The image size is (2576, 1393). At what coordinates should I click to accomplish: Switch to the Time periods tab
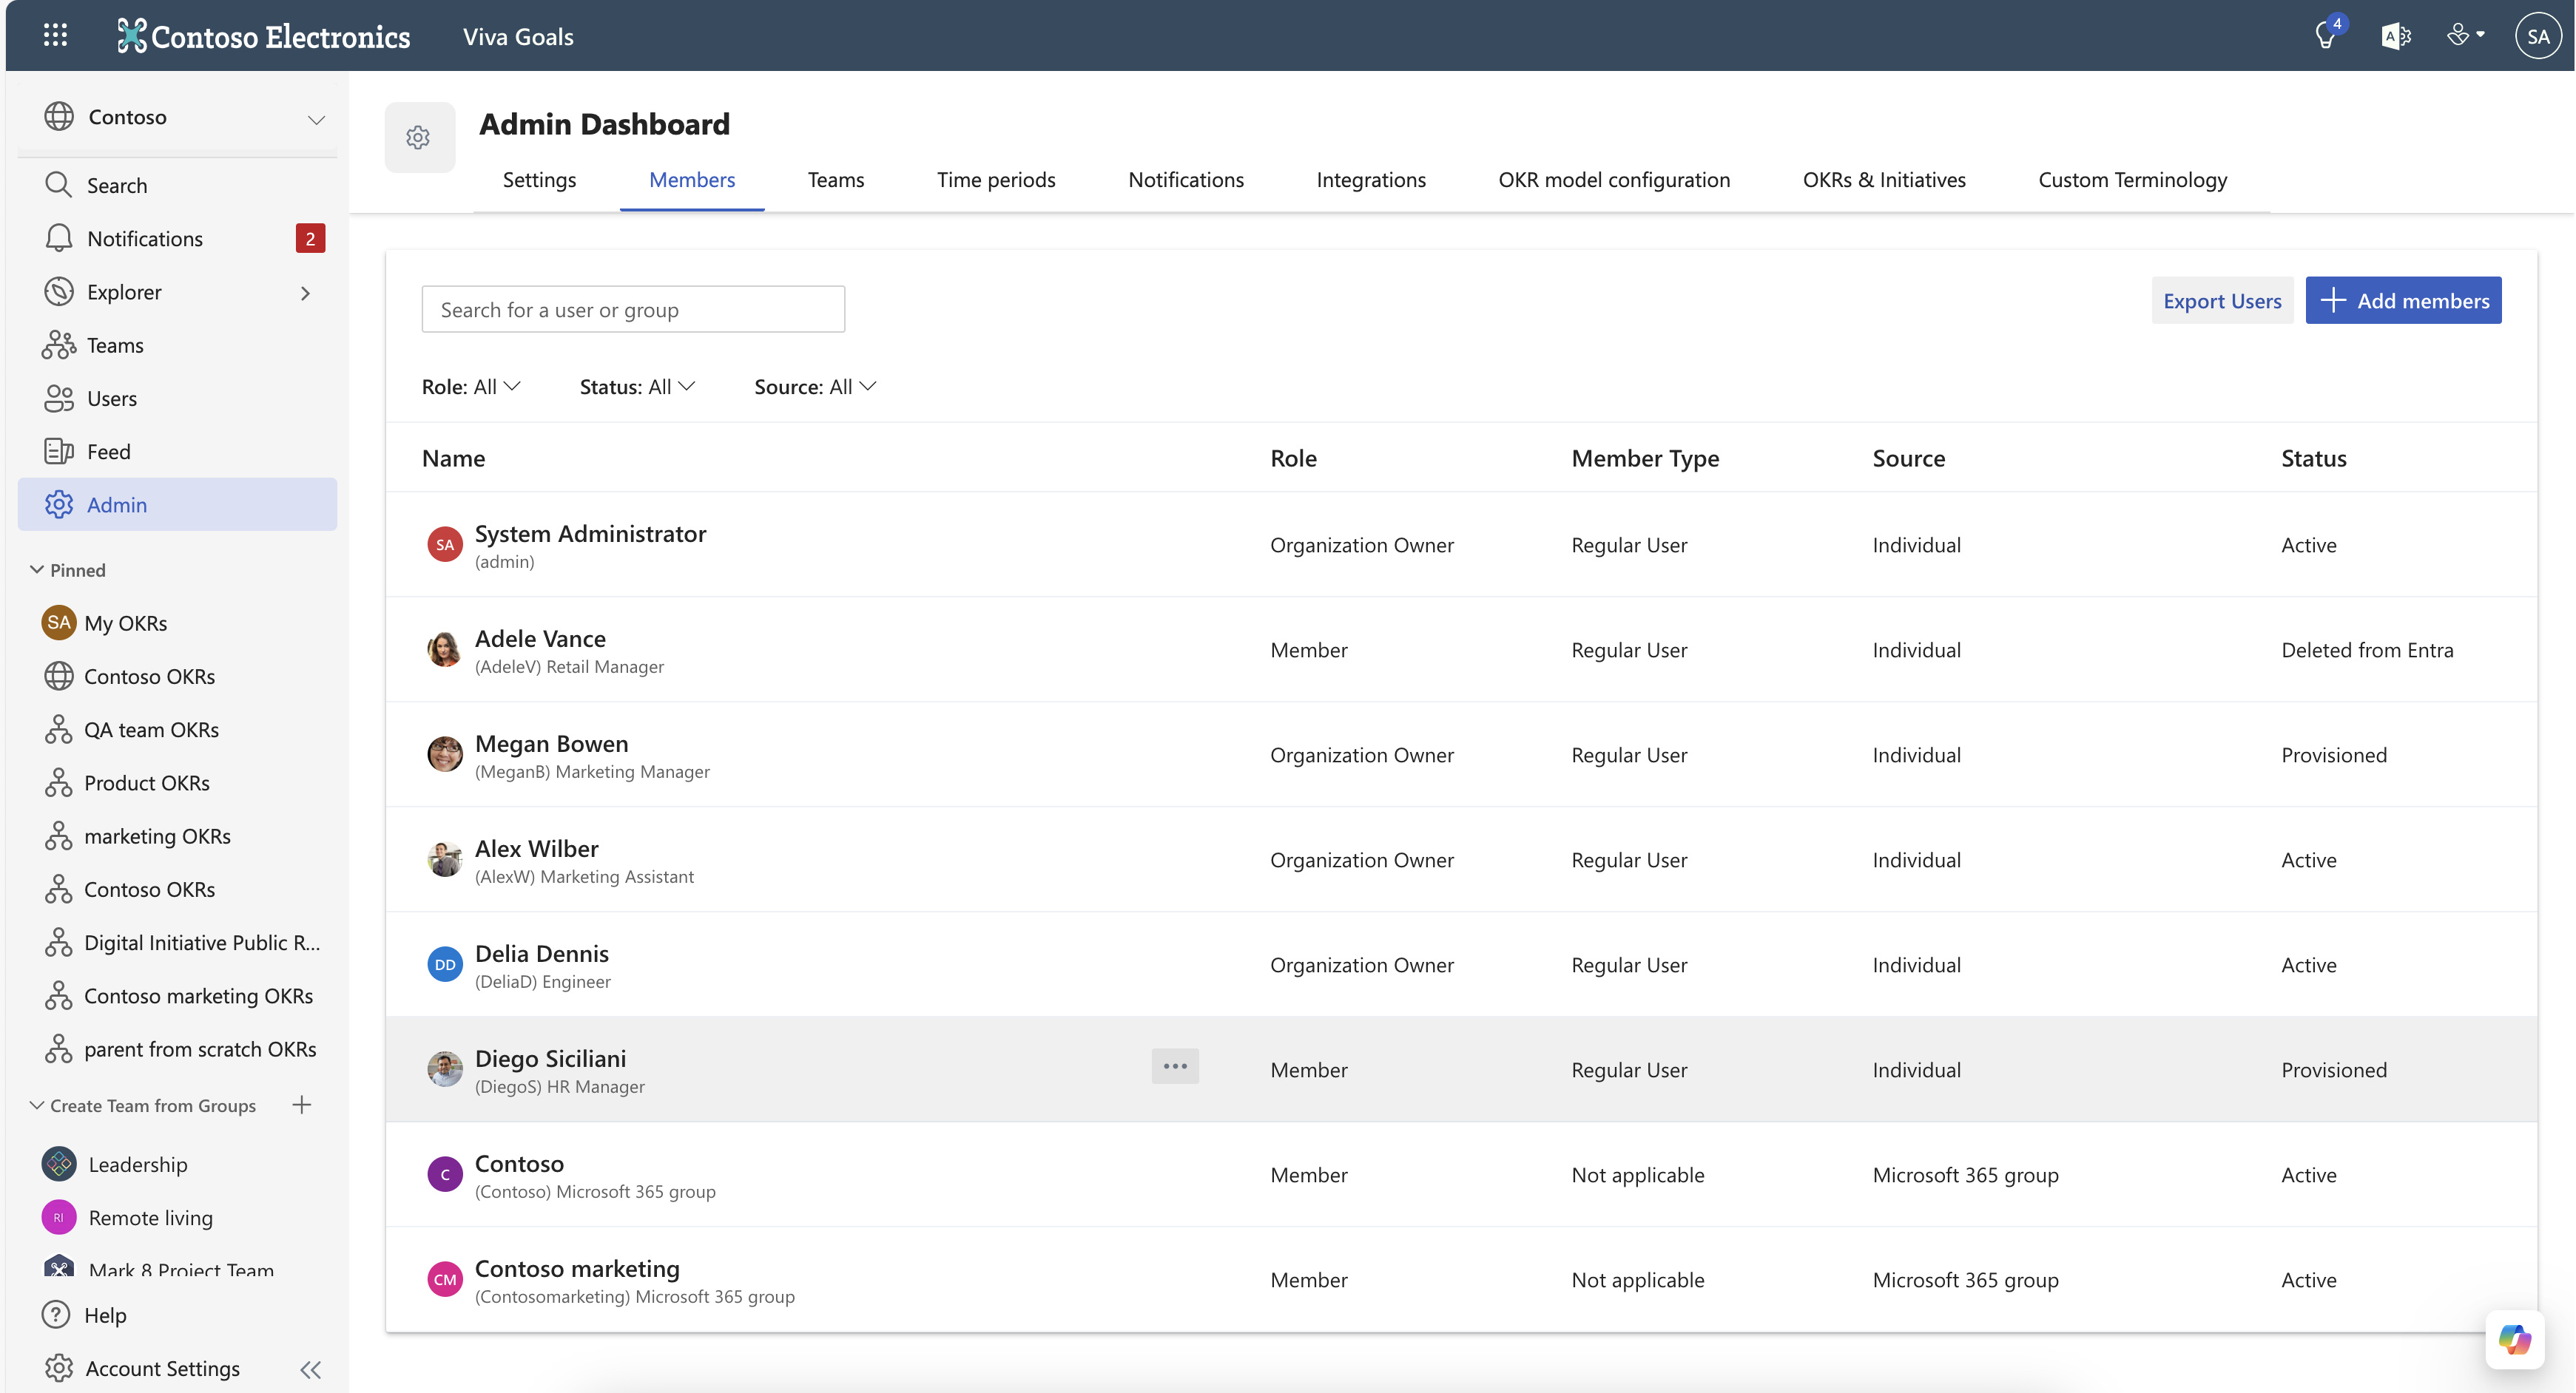[x=996, y=179]
